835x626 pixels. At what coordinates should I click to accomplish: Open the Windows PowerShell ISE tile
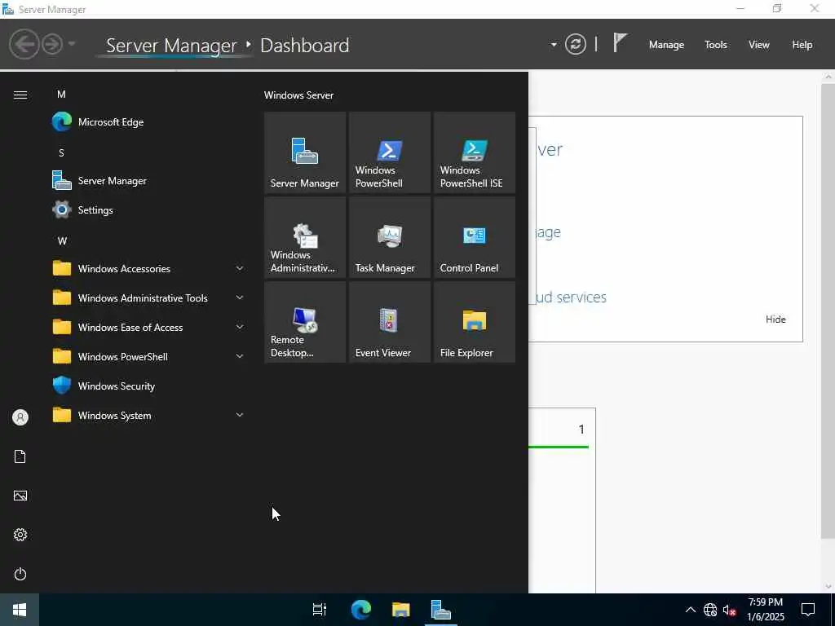[474, 152]
